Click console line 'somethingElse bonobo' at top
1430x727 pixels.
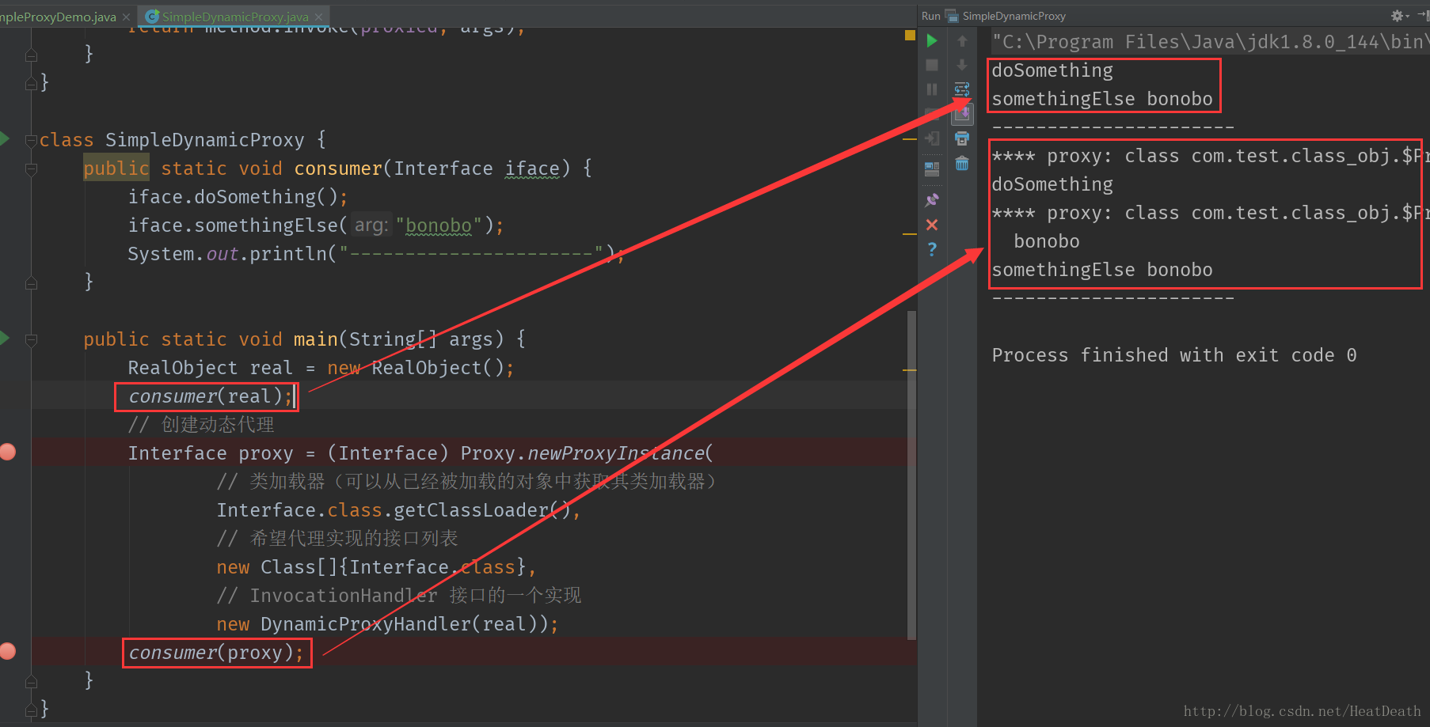click(x=1102, y=99)
